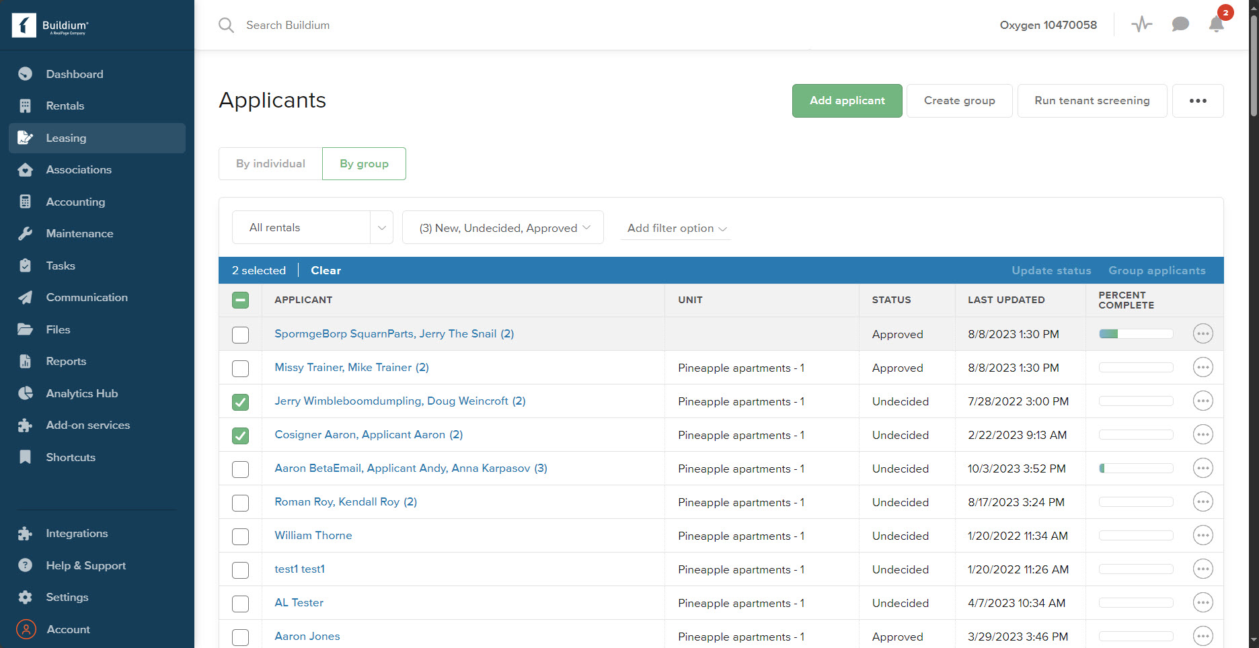Click the Buildium logo icon
Viewport: 1259px width, 648px height.
(24, 26)
